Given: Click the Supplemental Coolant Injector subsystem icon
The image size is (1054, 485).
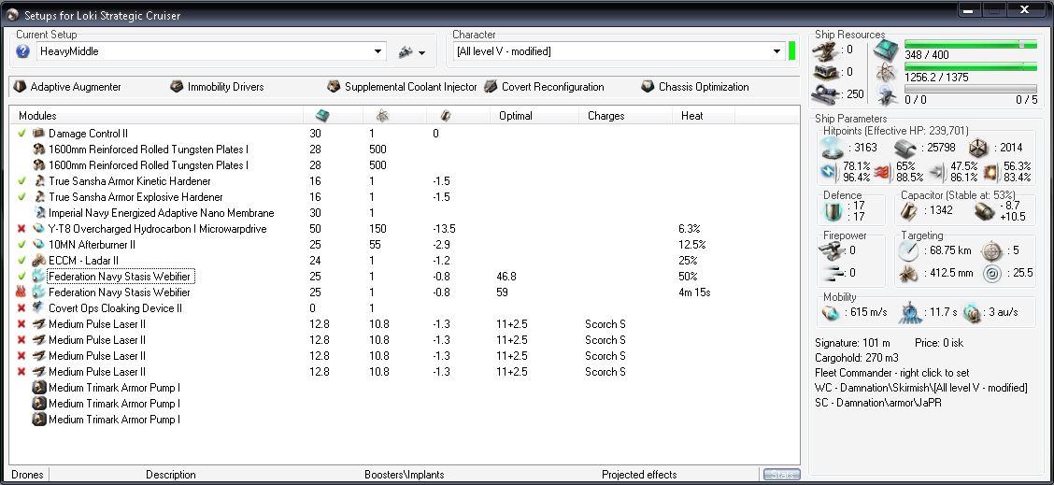Looking at the screenshot, I should [x=335, y=87].
